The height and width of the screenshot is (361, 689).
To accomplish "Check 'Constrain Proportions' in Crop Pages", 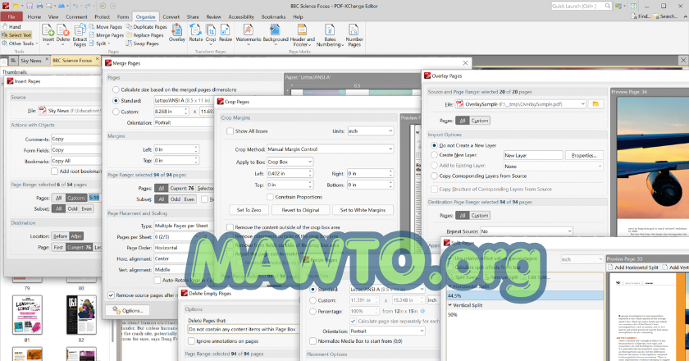I will click(270, 197).
